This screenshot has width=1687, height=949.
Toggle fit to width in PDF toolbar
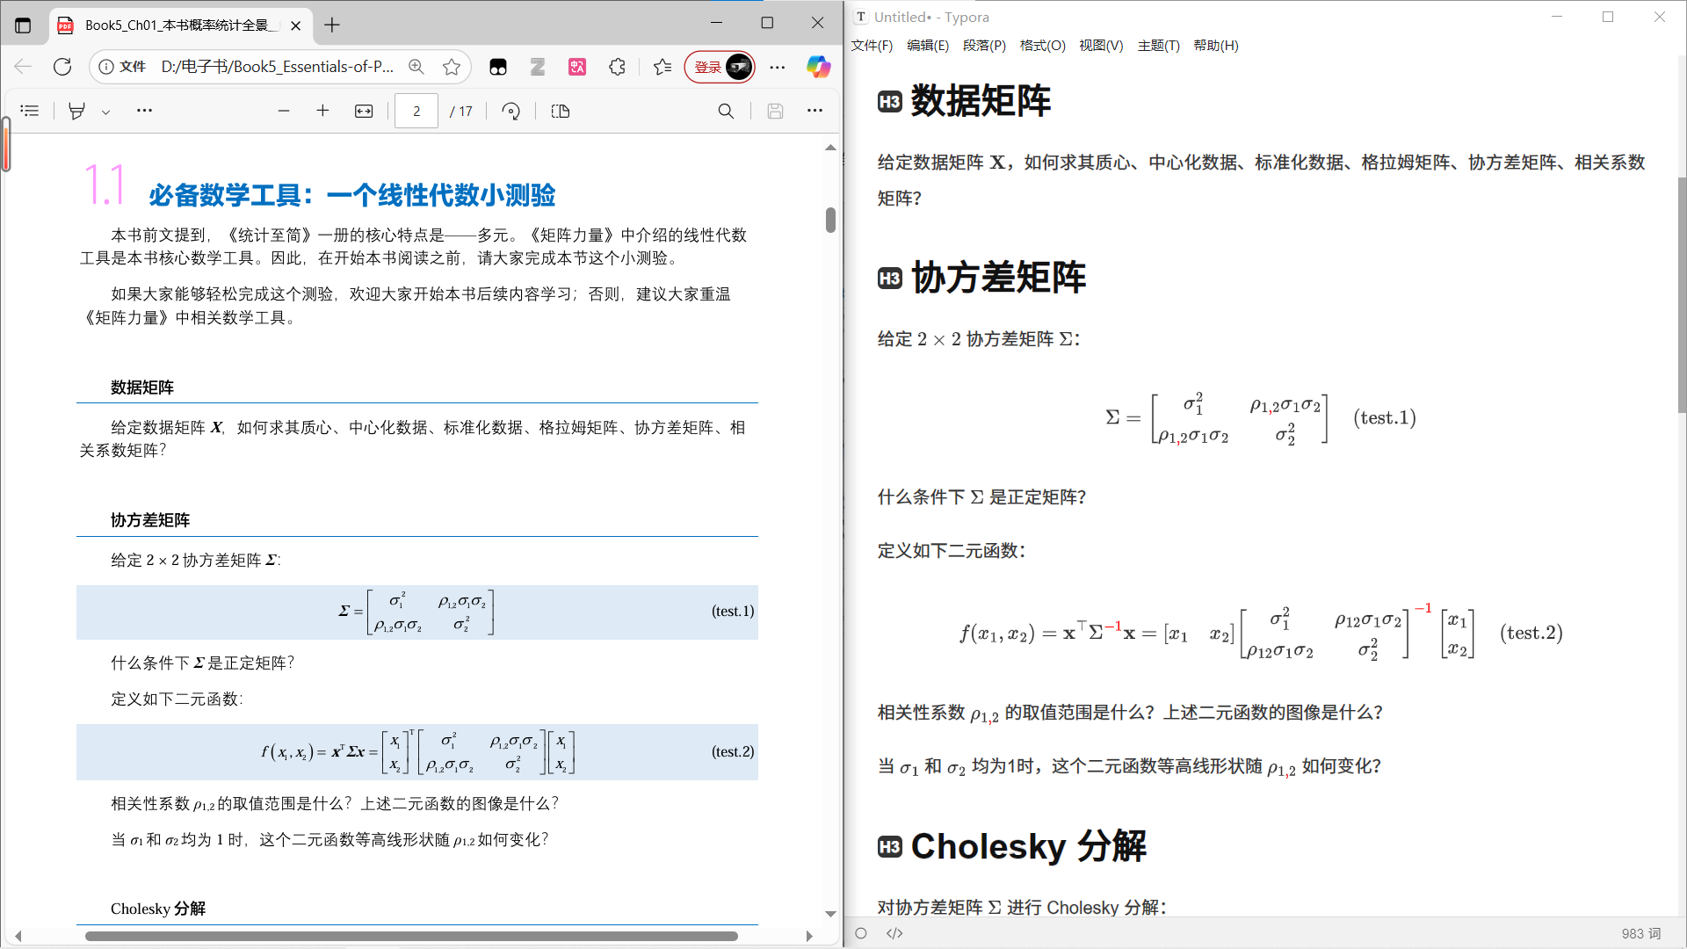pyautogui.click(x=364, y=111)
